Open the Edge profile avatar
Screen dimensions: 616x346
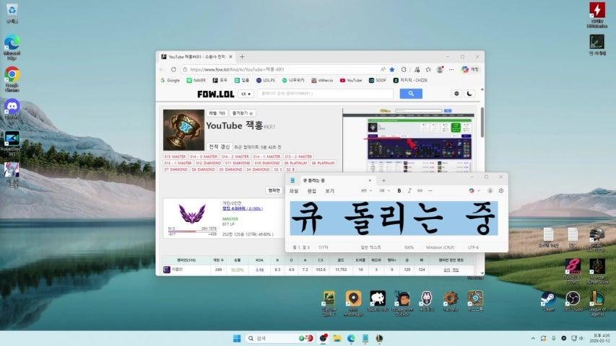[440, 69]
